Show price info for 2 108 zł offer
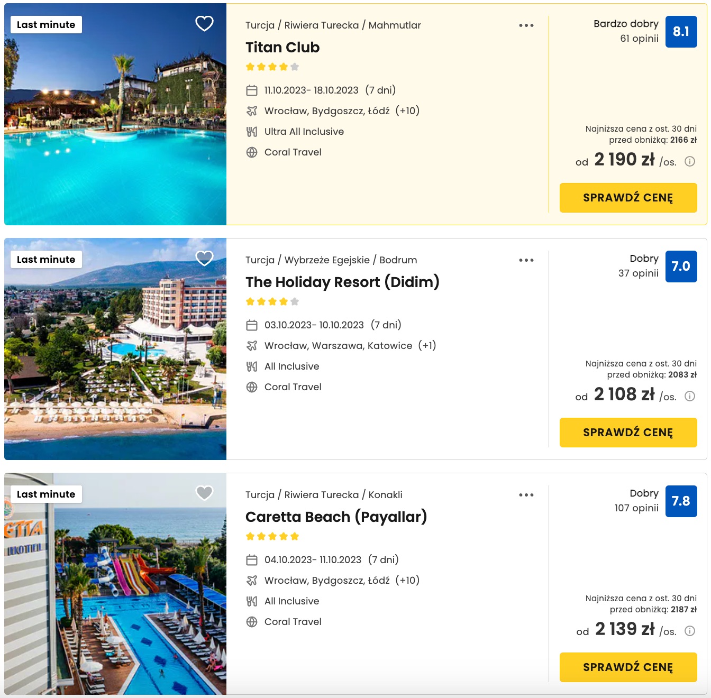Viewport: 711px width, 698px height. 690,396
